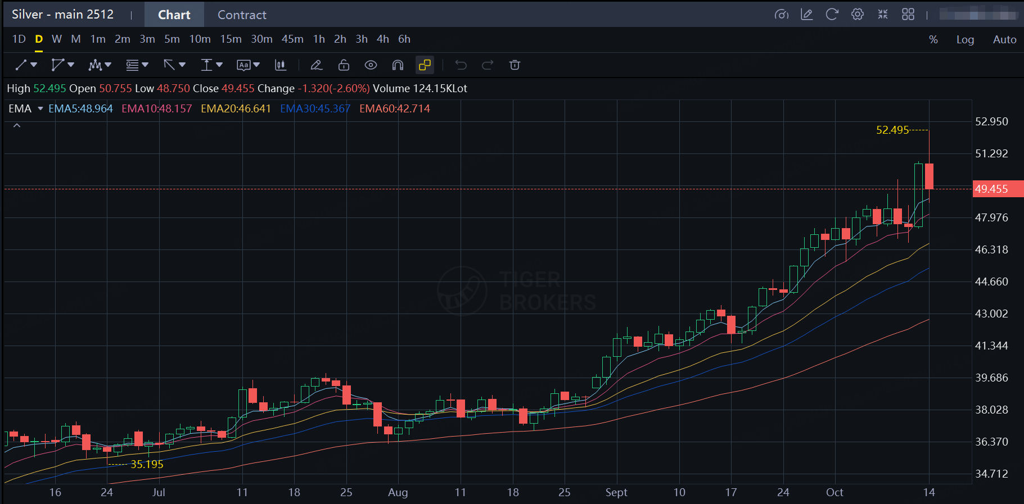Click the pencil draw mode icon

point(316,65)
